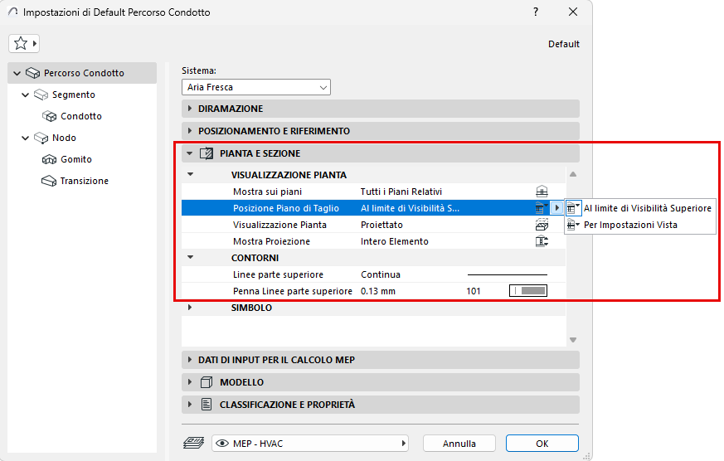Expand Classificazione e Proprietà panel

point(190,405)
